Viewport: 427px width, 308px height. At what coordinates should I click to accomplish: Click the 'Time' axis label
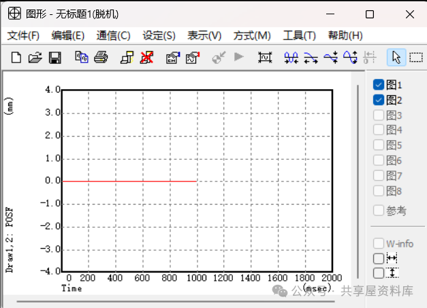pos(72,288)
